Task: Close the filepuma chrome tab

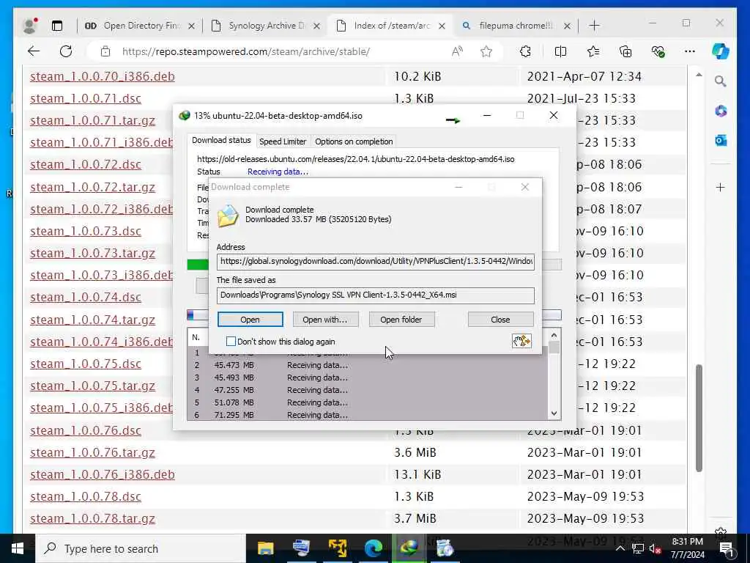Action: pyautogui.click(x=567, y=26)
